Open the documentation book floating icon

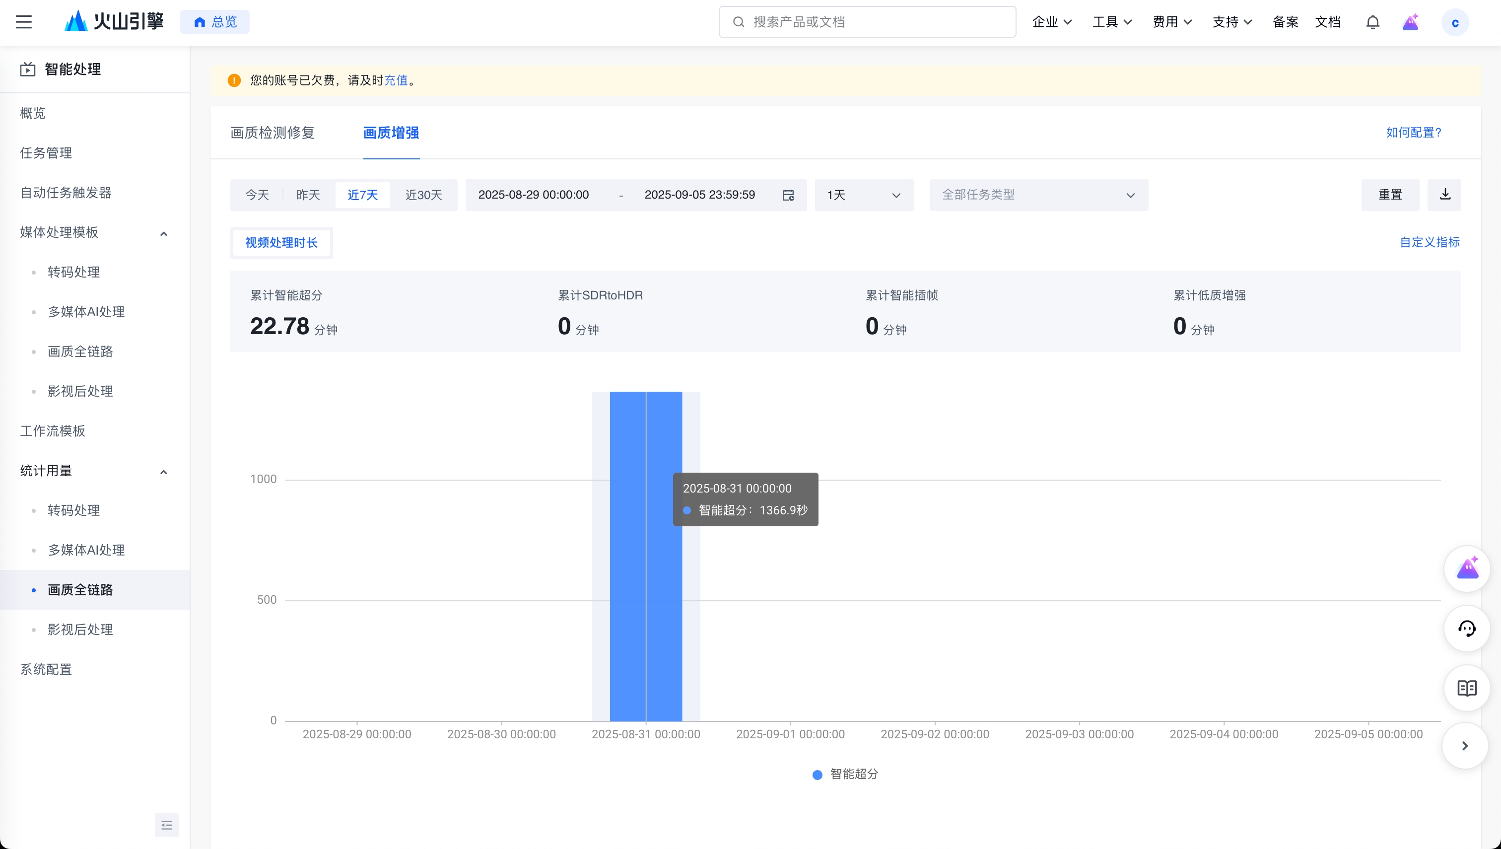point(1467,688)
